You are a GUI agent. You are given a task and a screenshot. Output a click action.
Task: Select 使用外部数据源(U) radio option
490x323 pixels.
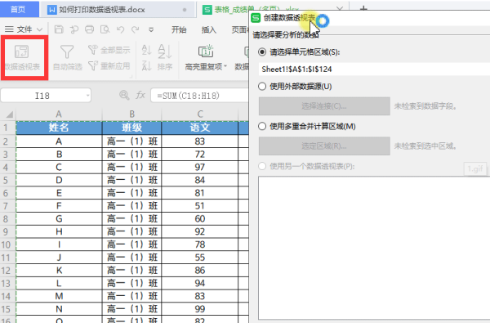click(x=262, y=87)
